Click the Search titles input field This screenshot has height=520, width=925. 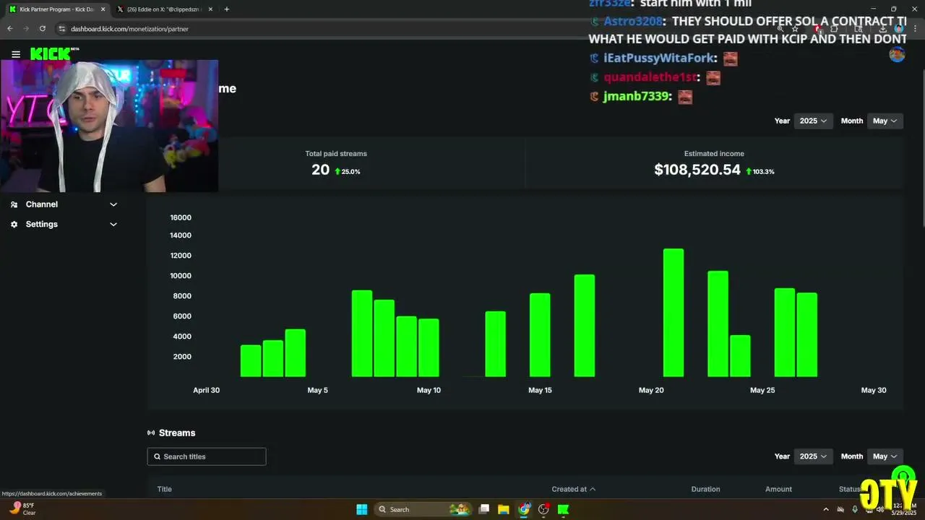207,456
